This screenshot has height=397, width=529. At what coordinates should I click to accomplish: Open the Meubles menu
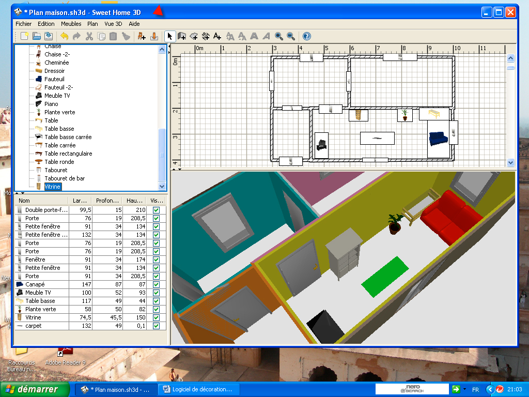coord(71,24)
